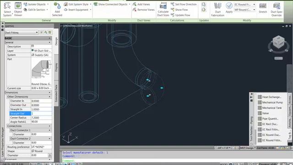Open the Object Viewer
Screen dimensions: 293x165
18,9
